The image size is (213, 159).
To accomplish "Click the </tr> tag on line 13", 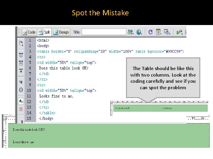I will point(44,107).
